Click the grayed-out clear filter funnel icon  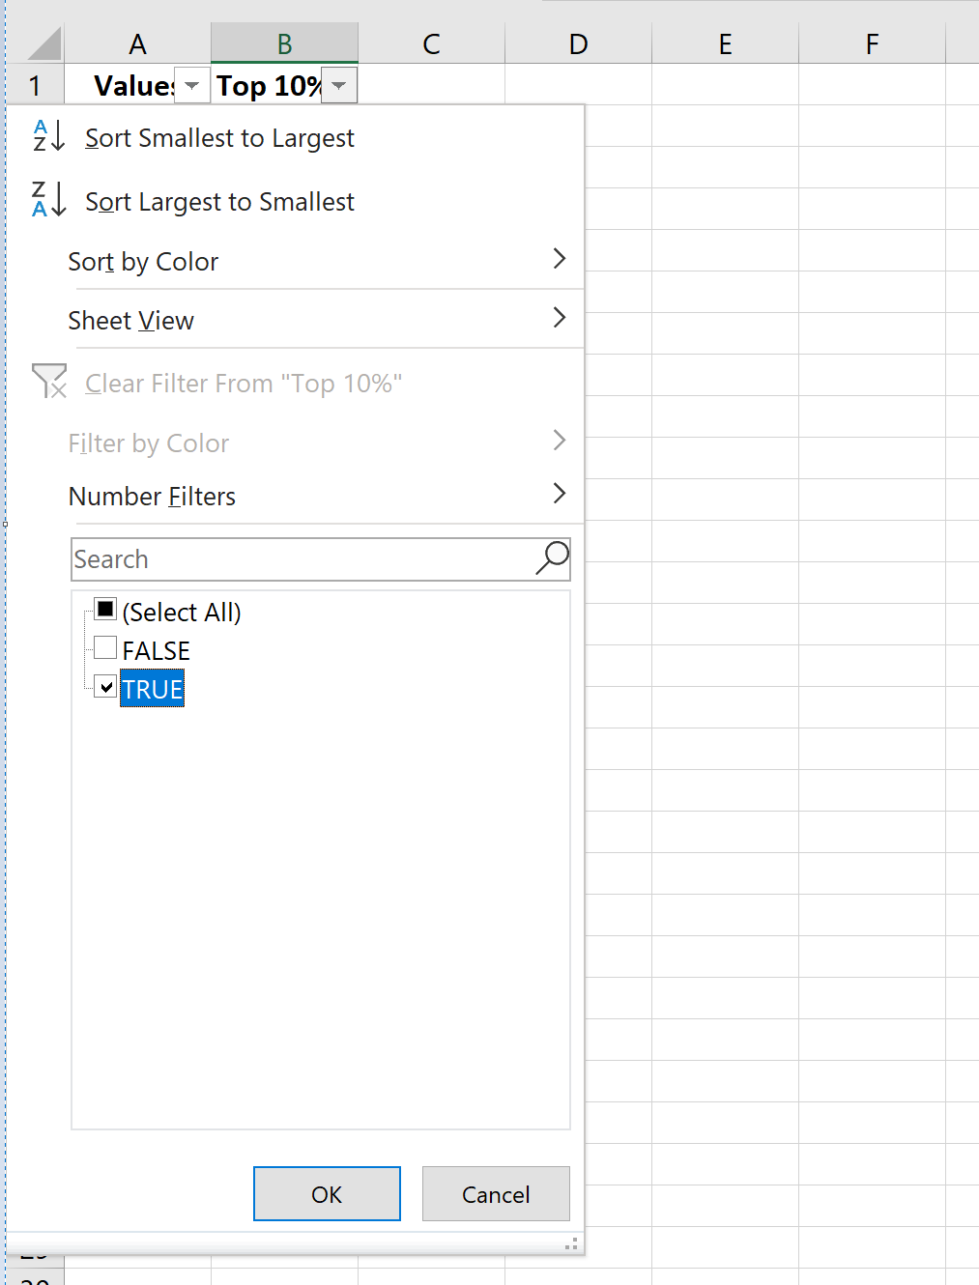coord(49,383)
